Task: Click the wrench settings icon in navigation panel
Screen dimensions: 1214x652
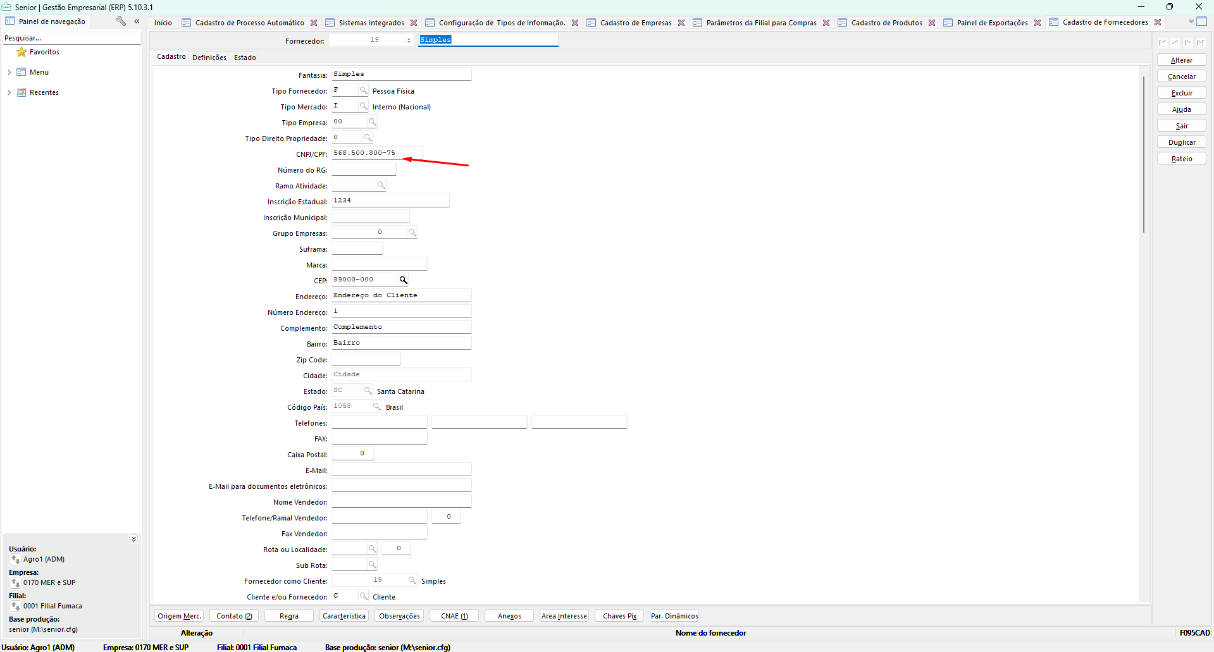Action: (x=120, y=21)
